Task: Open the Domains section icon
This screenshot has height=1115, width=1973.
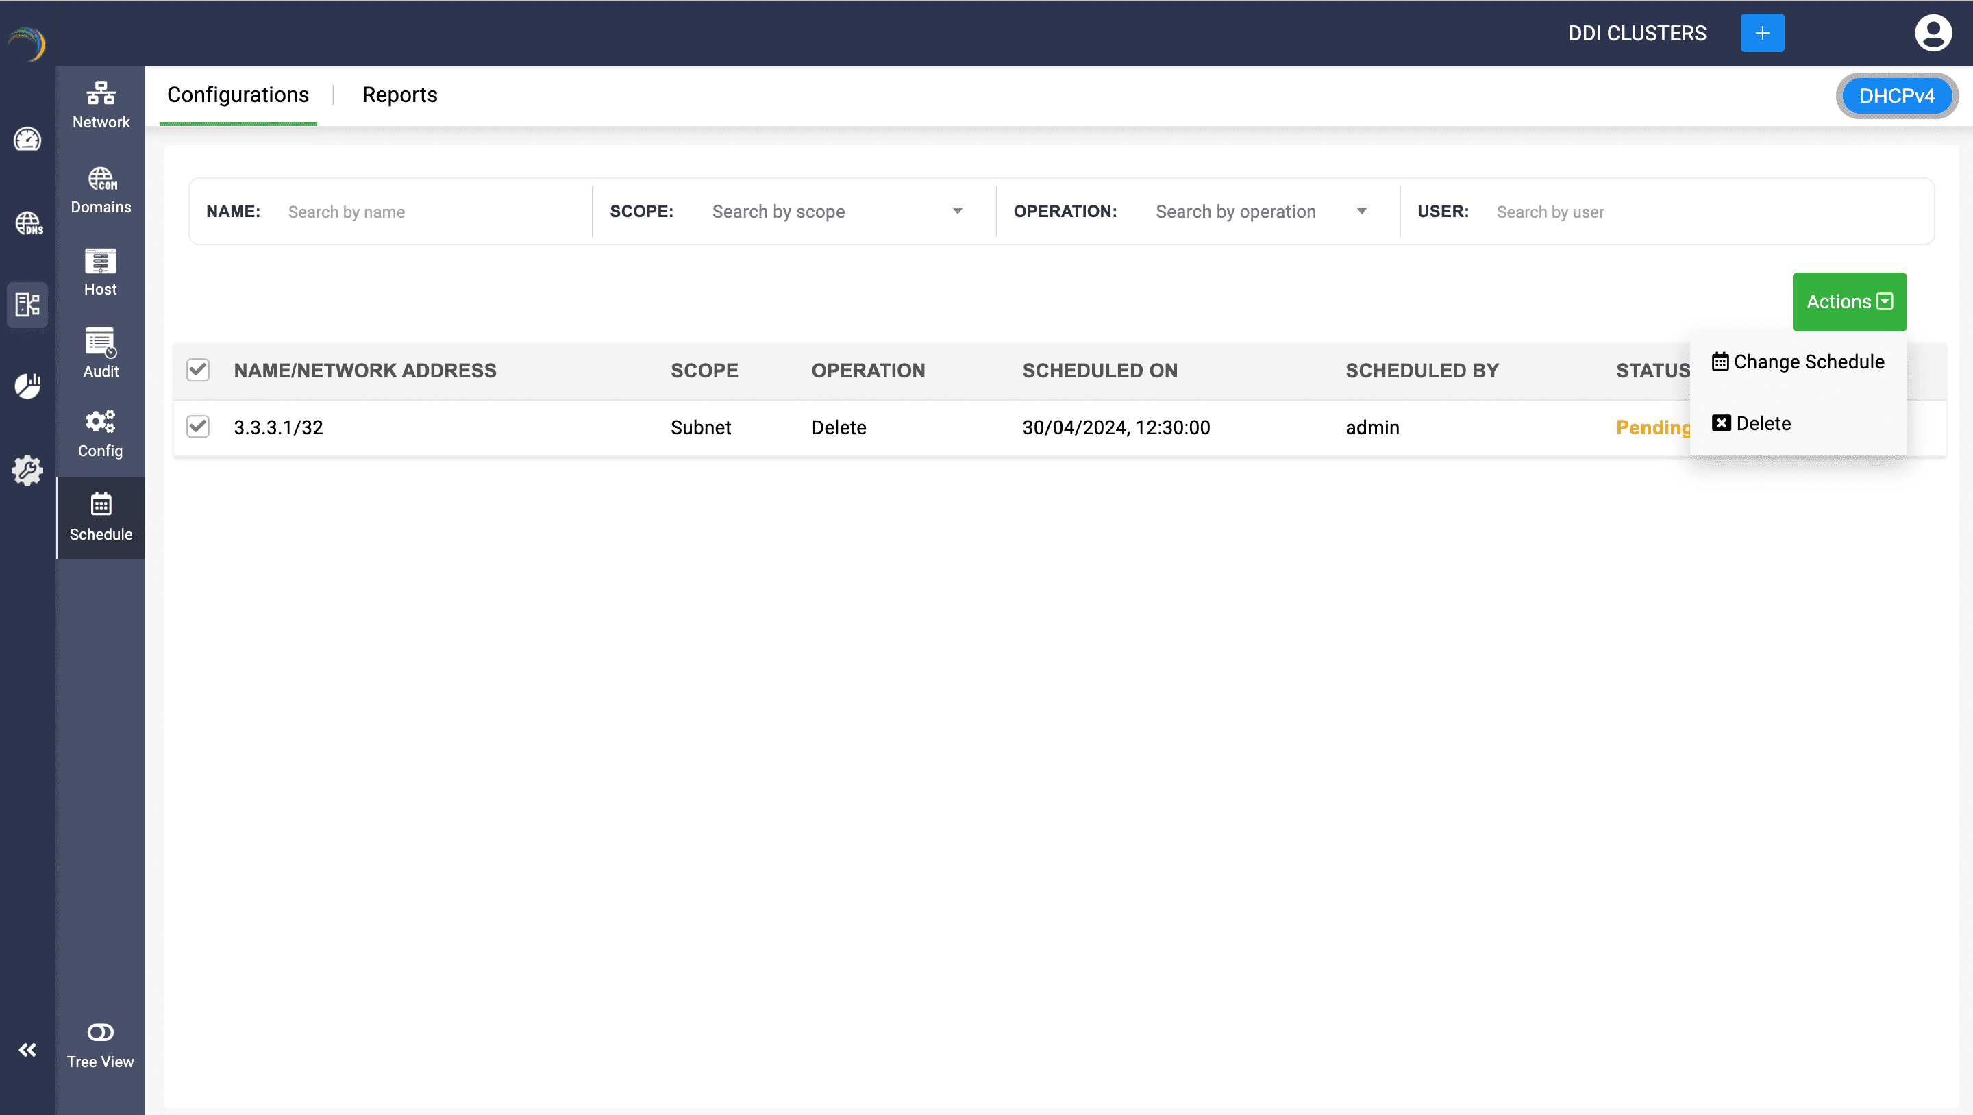Action: 100,189
